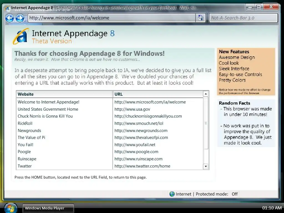
Task: Click the http://www.newgrounds.com URL cell
Action: click(x=141, y=131)
